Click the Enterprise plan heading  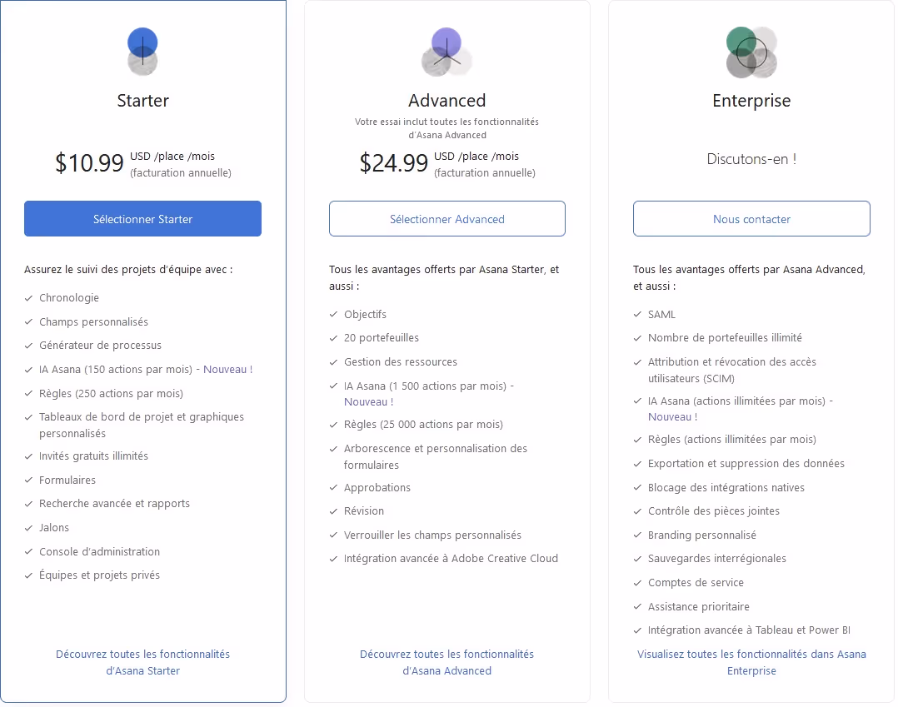(x=751, y=101)
